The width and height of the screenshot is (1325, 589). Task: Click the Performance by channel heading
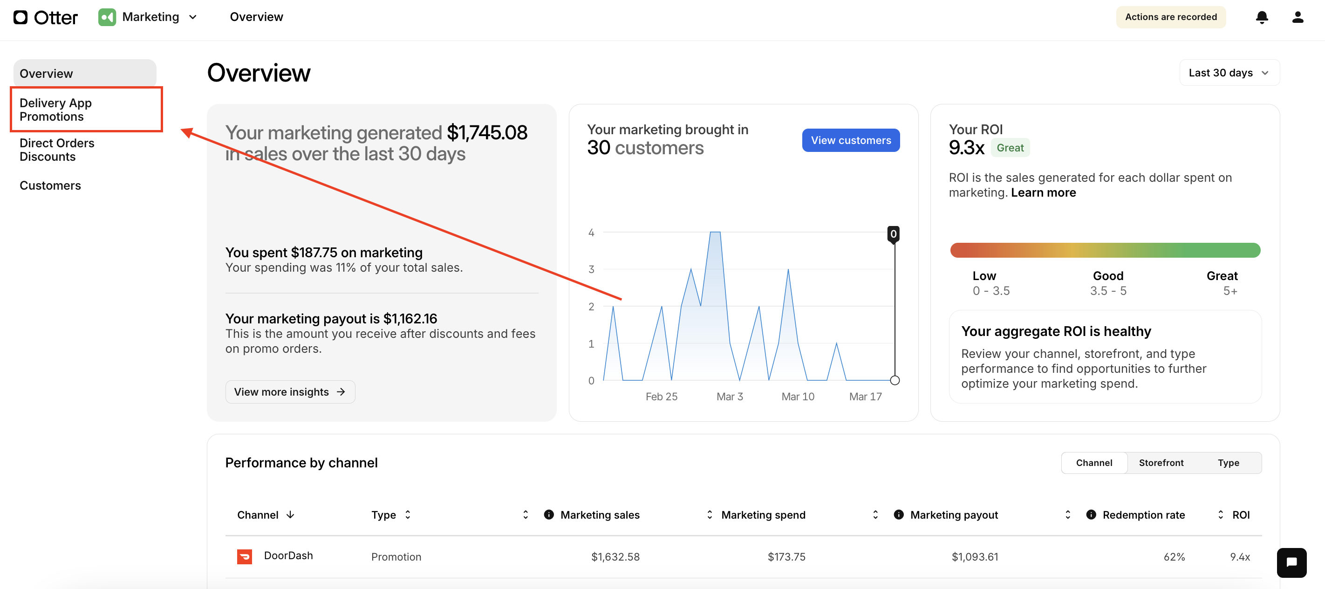coord(301,462)
